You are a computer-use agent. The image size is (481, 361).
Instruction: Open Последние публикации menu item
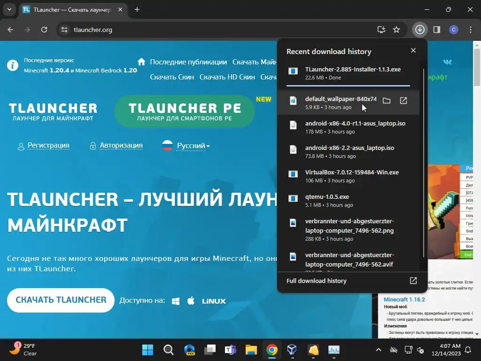[188, 62]
